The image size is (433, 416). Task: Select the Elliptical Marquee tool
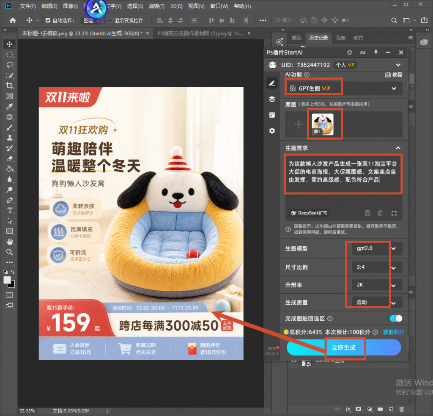click(10, 55)
